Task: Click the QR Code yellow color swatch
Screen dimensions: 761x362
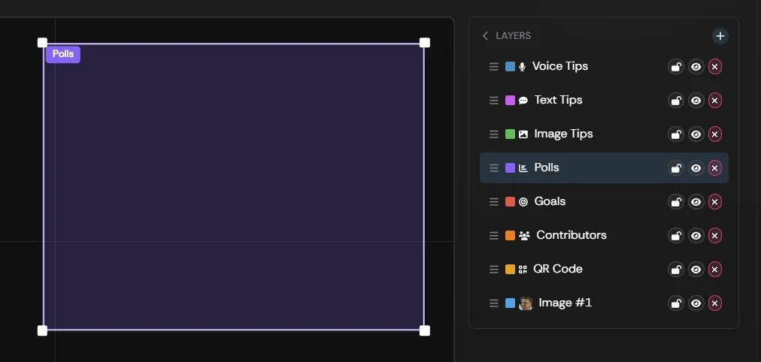Action: 510,269
